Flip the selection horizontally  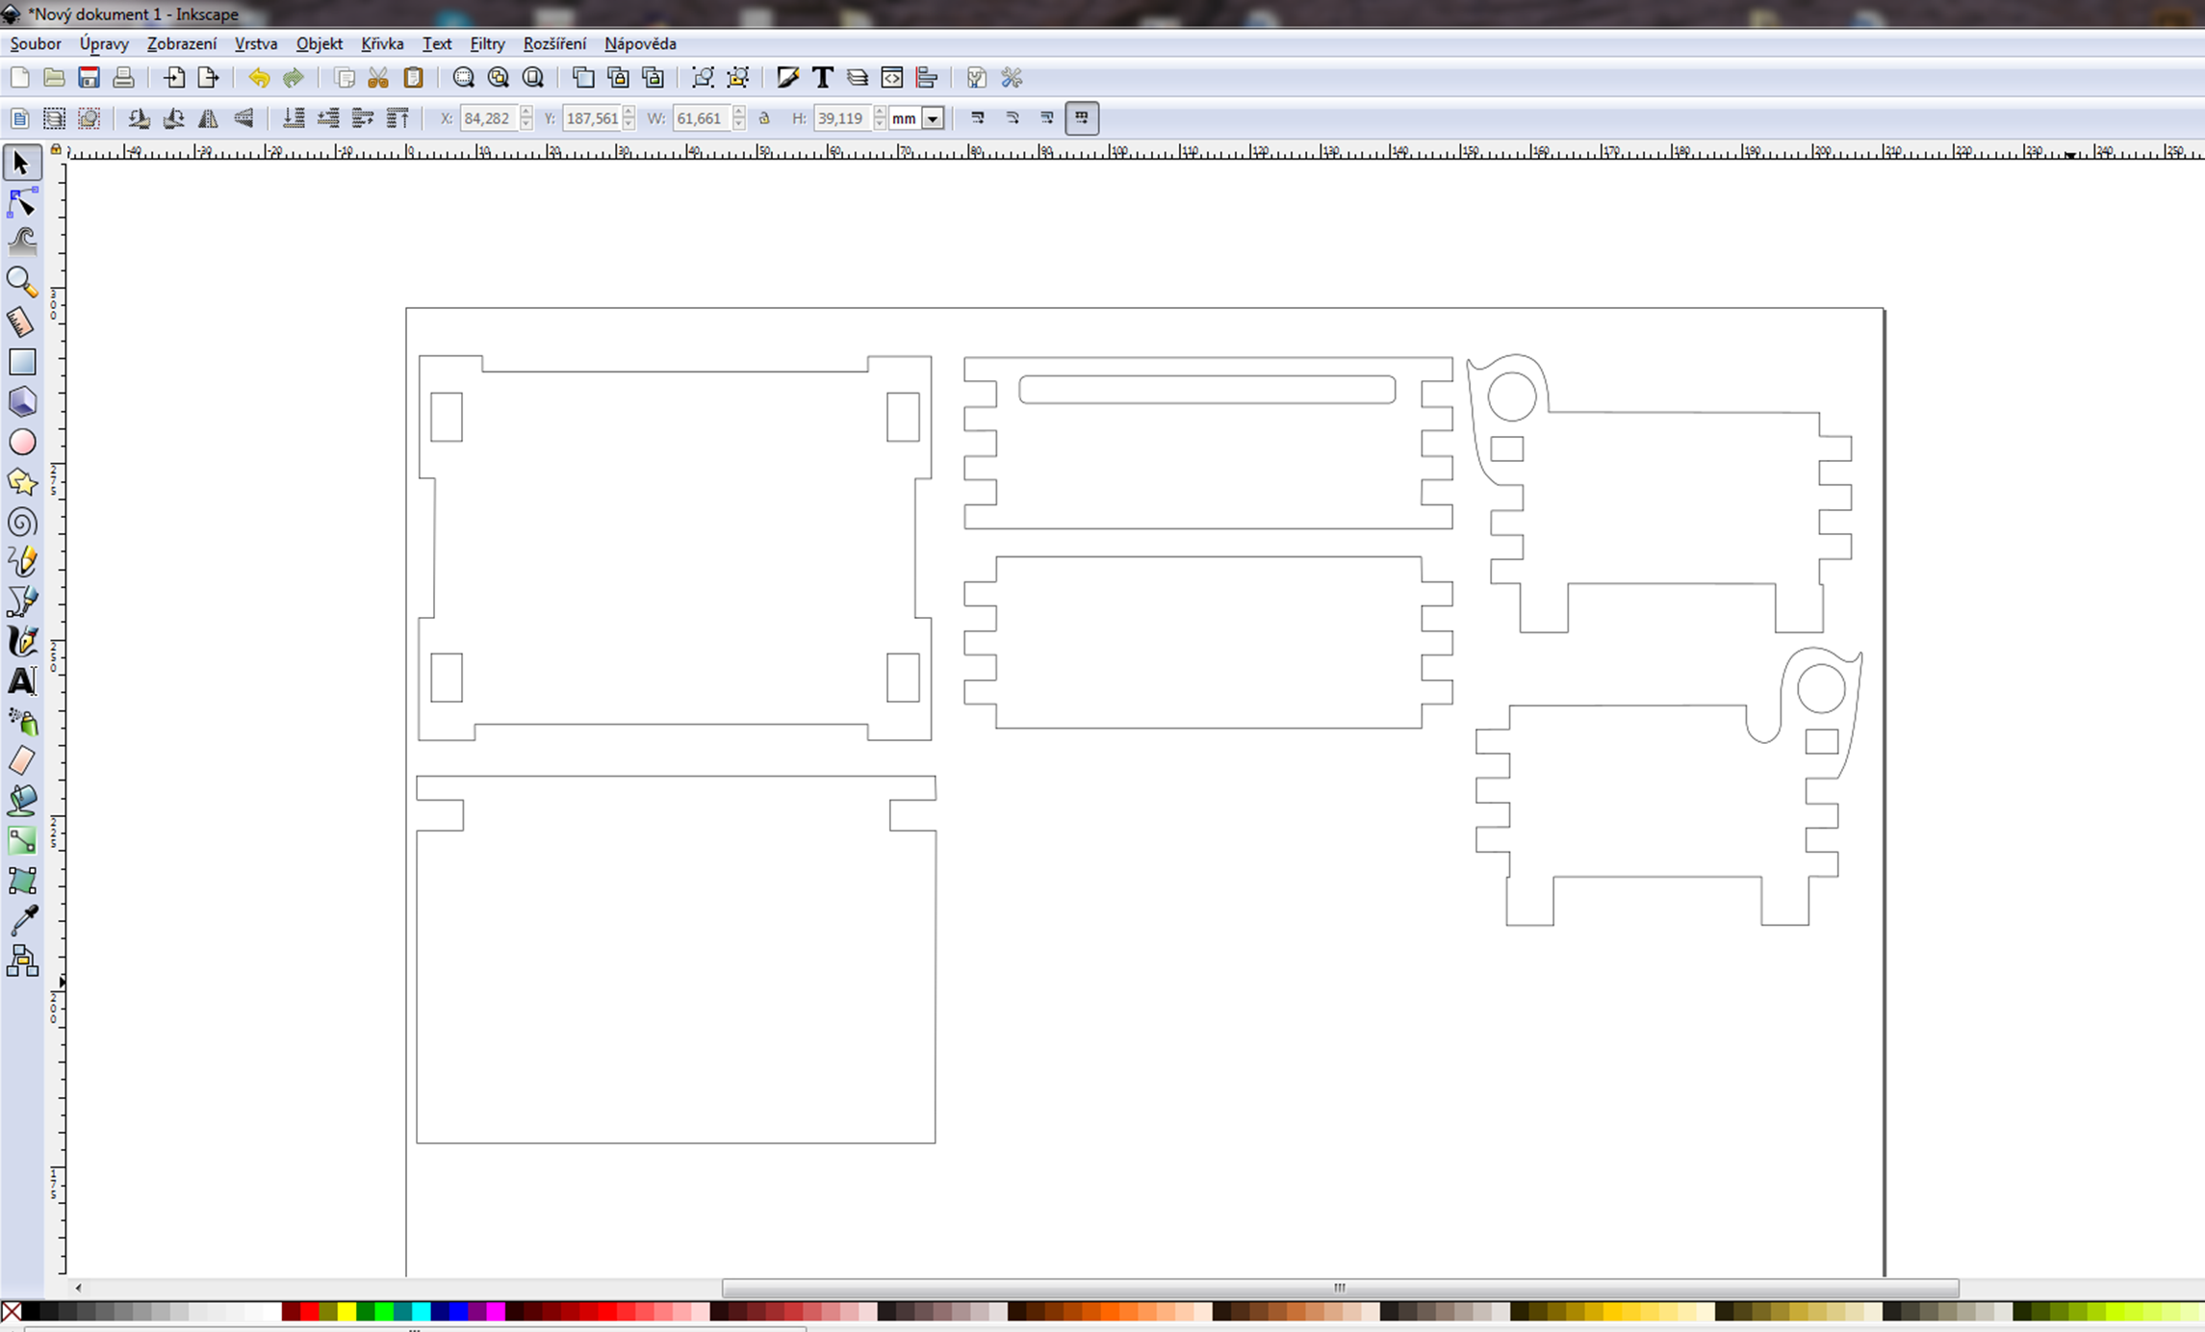208,118
